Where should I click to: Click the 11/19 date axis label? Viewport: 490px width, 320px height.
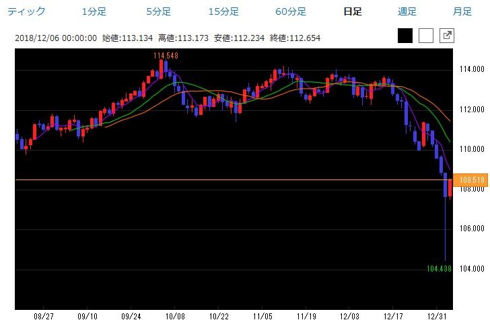306,316
